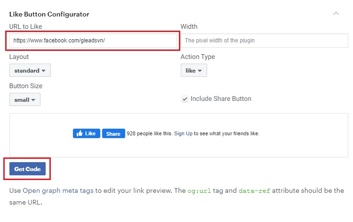Follow the Sign Up link
This screenshot has width=353, height=222.
tap(183, 133)
